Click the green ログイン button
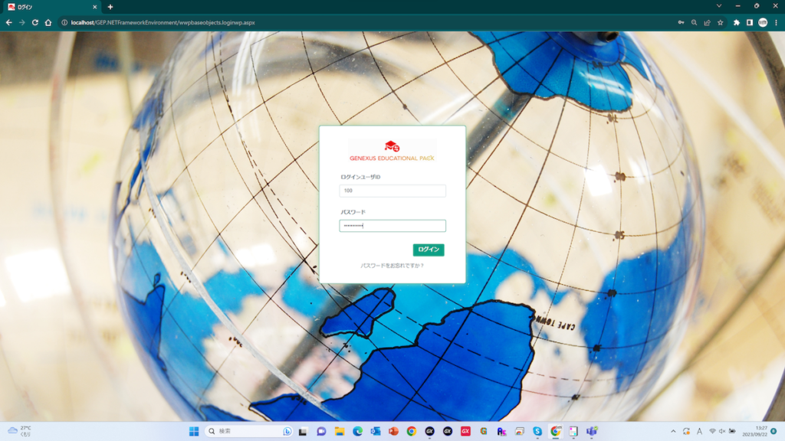Image resolution: width=785 pixels, height=441 pixels. (429, 250)
